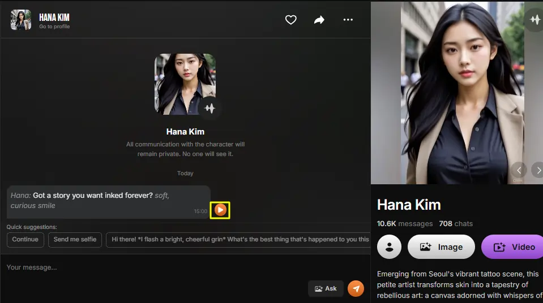The height and width of the screenshot is (303, 543).
Task: Click the Hana Kim title in side panel
Action: (x=409, y=205)
